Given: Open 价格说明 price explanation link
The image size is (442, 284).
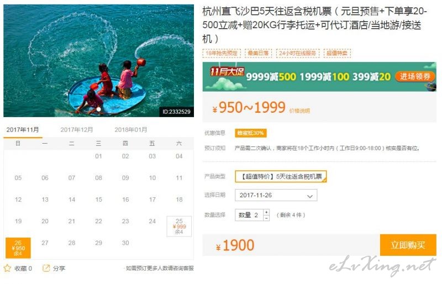Looking at the screenshot, I should click(x=299, y=111).
